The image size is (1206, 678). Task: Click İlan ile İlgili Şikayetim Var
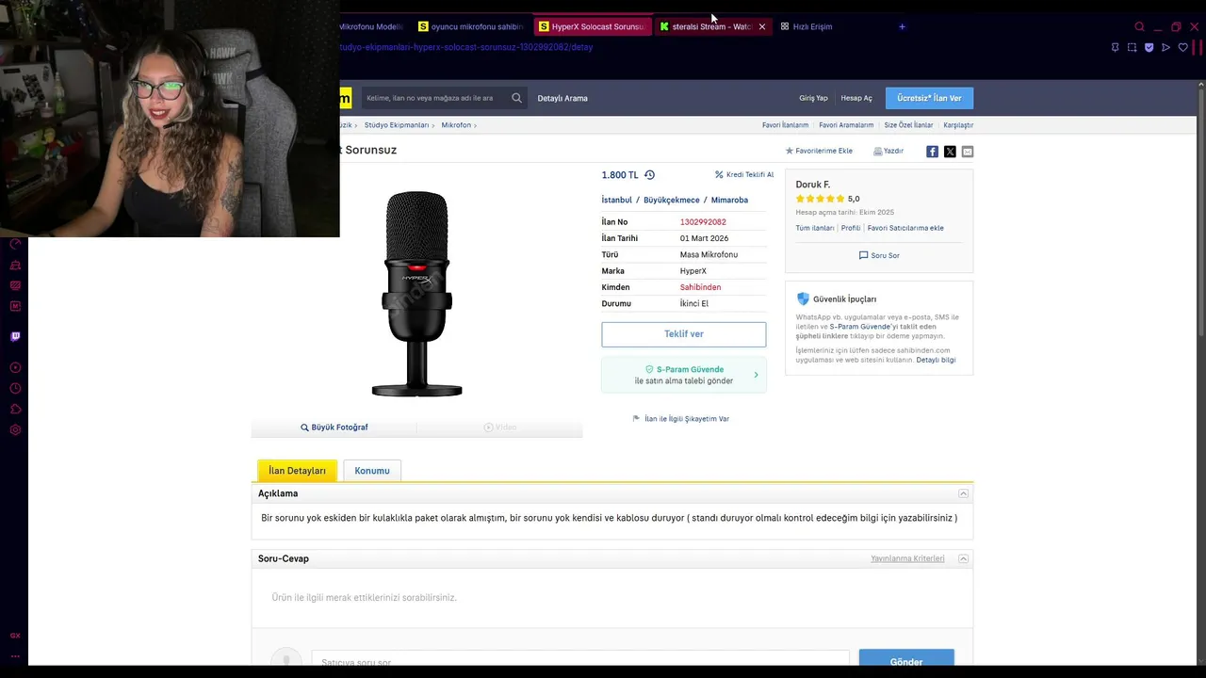[680, 419]
